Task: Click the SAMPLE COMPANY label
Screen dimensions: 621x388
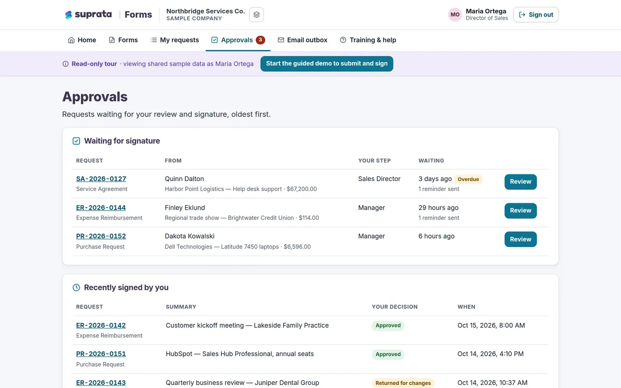Action: pyautogui.click(x=194, y=19)
